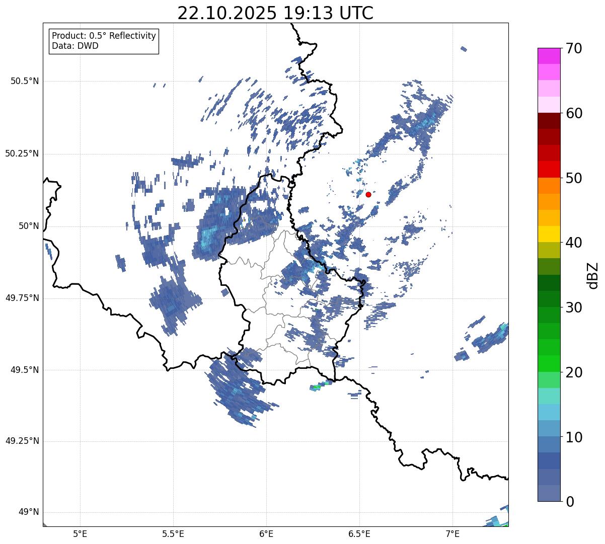Click the 5.5°E longitude label
605x544 pixels.
click(173, 534)
